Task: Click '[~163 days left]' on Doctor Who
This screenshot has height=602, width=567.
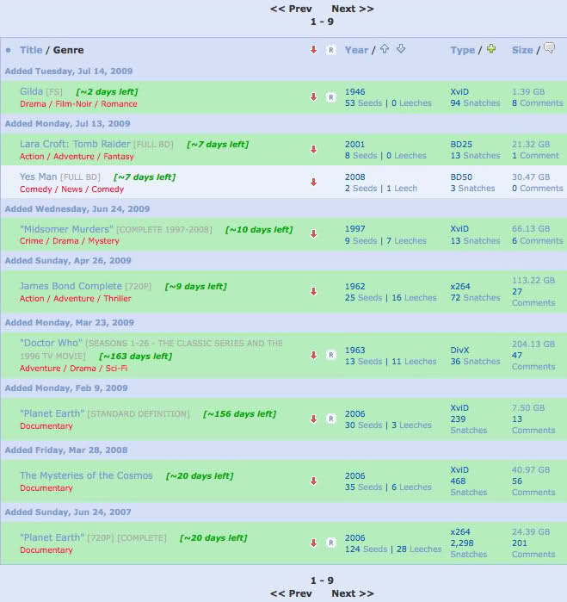Action: [x=135, y=356]
